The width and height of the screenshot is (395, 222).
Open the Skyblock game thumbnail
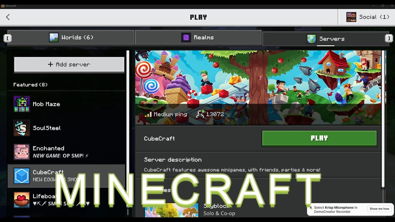[172, 210]
